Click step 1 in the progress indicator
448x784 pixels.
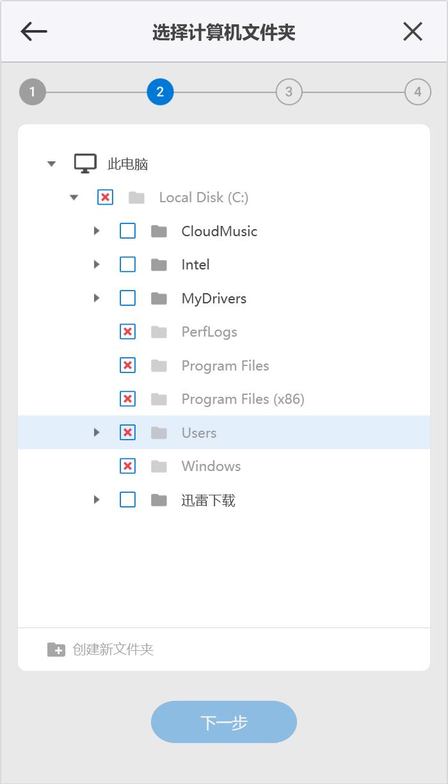click(x=32, y=92)
